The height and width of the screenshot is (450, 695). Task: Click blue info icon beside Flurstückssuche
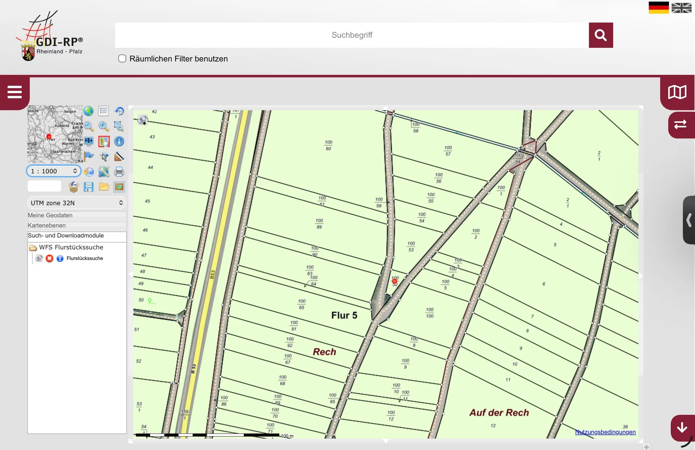(x=60, y=258)
